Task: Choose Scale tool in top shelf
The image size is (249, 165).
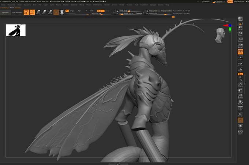Action: pos(44,12)
